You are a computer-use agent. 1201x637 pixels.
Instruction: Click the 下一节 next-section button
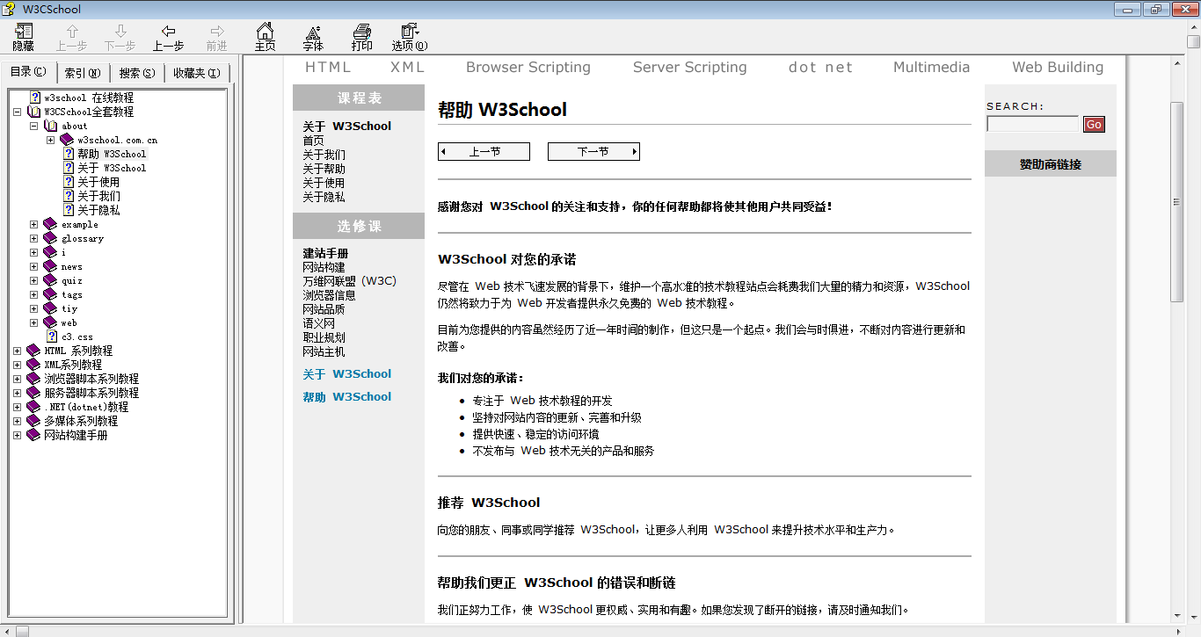point(593,151)
